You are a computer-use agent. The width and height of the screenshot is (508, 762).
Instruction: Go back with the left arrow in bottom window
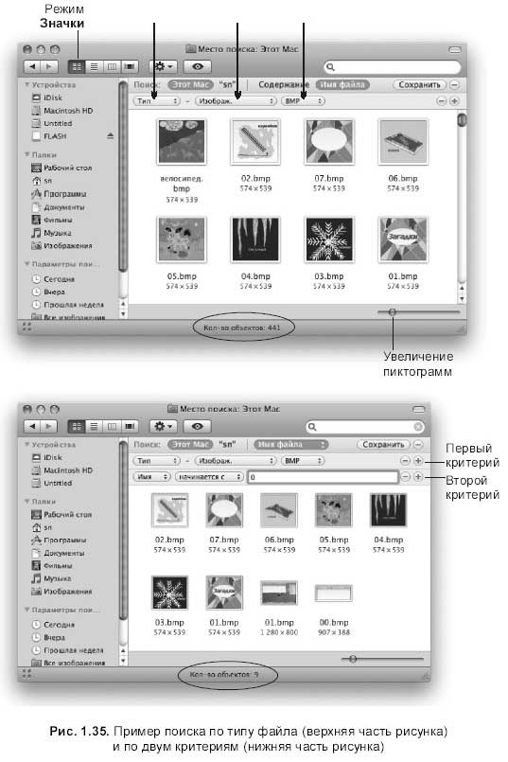tap(32, 426)
